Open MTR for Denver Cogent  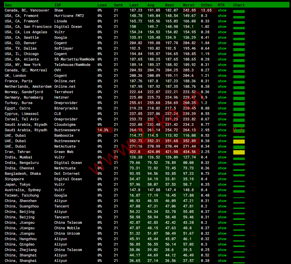click(222, 43)
